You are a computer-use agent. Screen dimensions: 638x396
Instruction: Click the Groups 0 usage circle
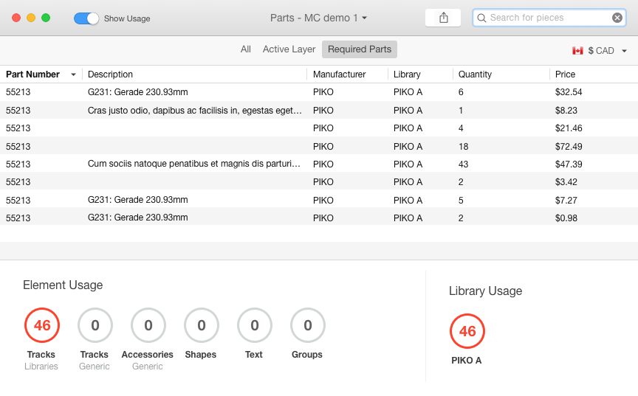[x=308, y=325]
